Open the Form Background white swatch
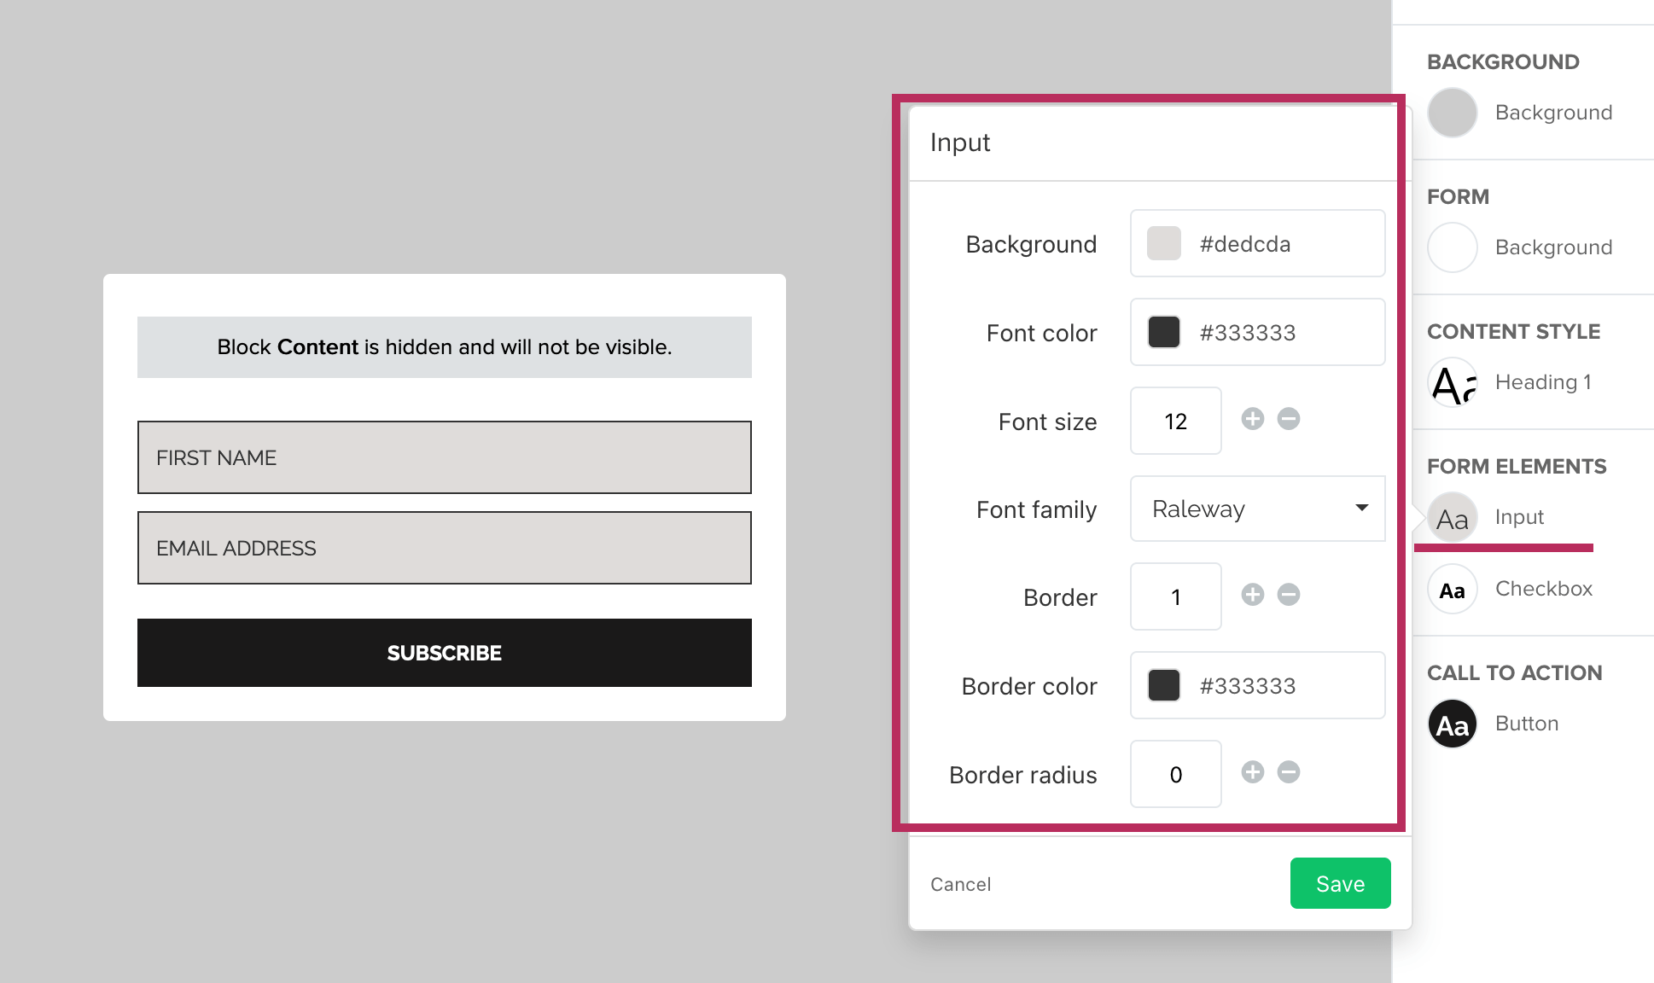The height and width of the screenshot is (983, 1654). tap(1453, 247)
